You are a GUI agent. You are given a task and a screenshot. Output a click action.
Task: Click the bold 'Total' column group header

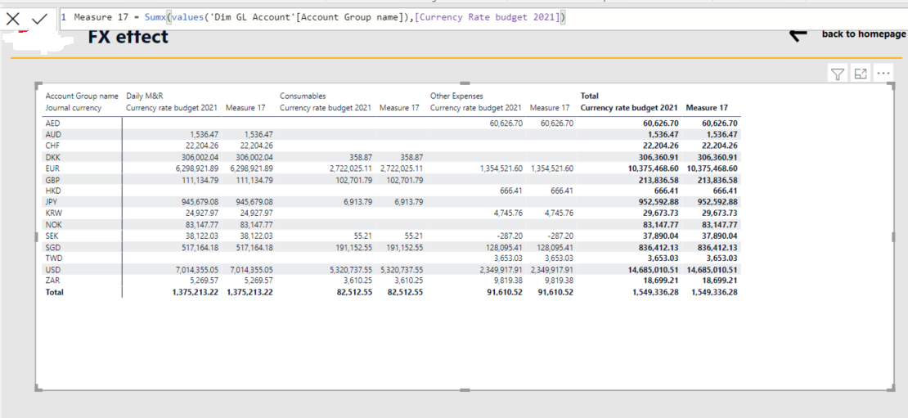click(590, 96)
